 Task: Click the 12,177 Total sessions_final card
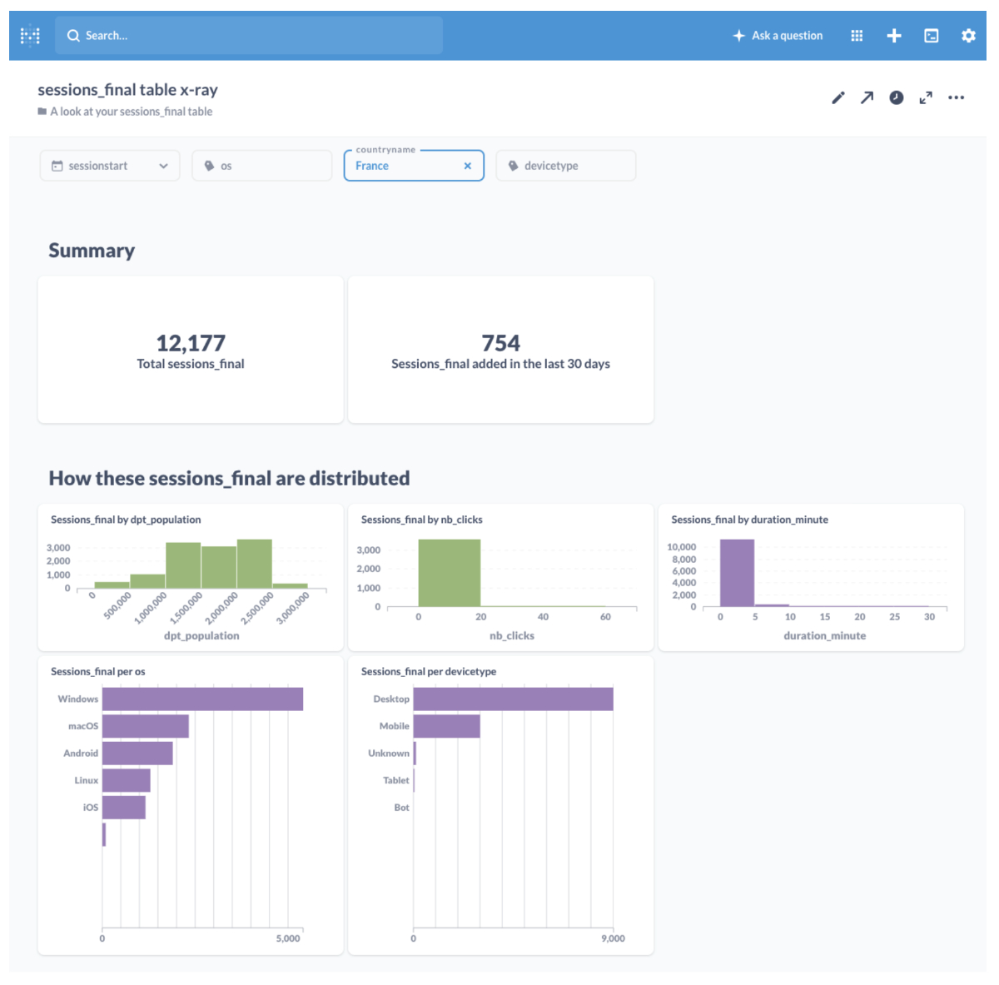[x=191, y=351]
